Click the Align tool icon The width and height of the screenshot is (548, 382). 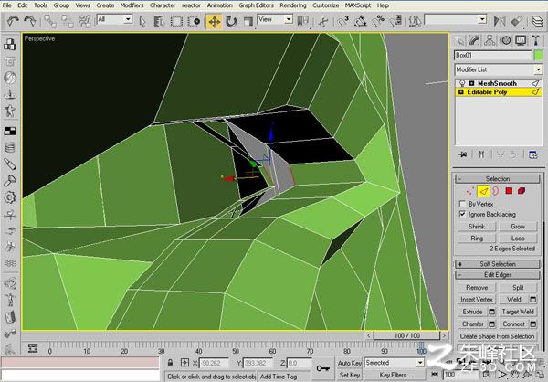517,22
